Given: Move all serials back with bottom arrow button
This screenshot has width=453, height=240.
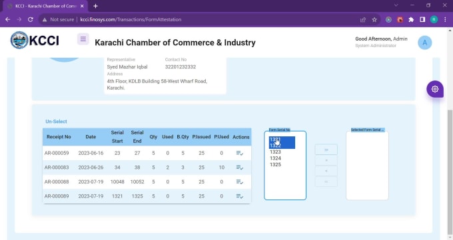Looking at the screenshot, I should pyautogui.click(x=326, y=181).
